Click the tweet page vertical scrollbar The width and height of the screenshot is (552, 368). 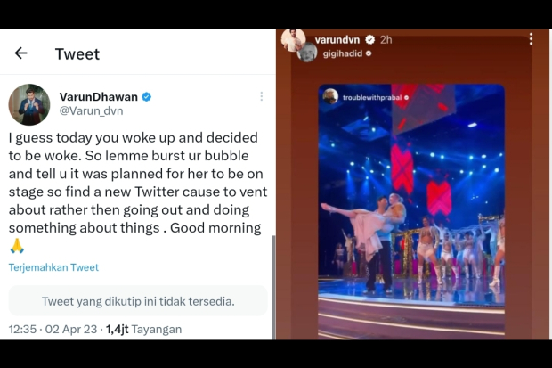coord(274,287)
